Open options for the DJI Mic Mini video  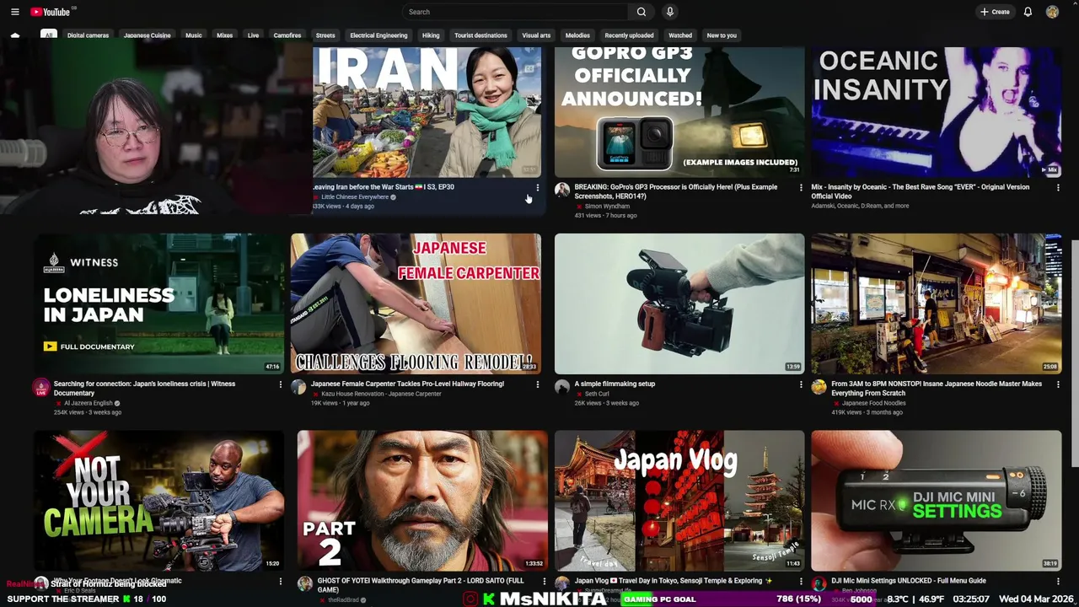pyautogui.click(x=1058, y=581)
